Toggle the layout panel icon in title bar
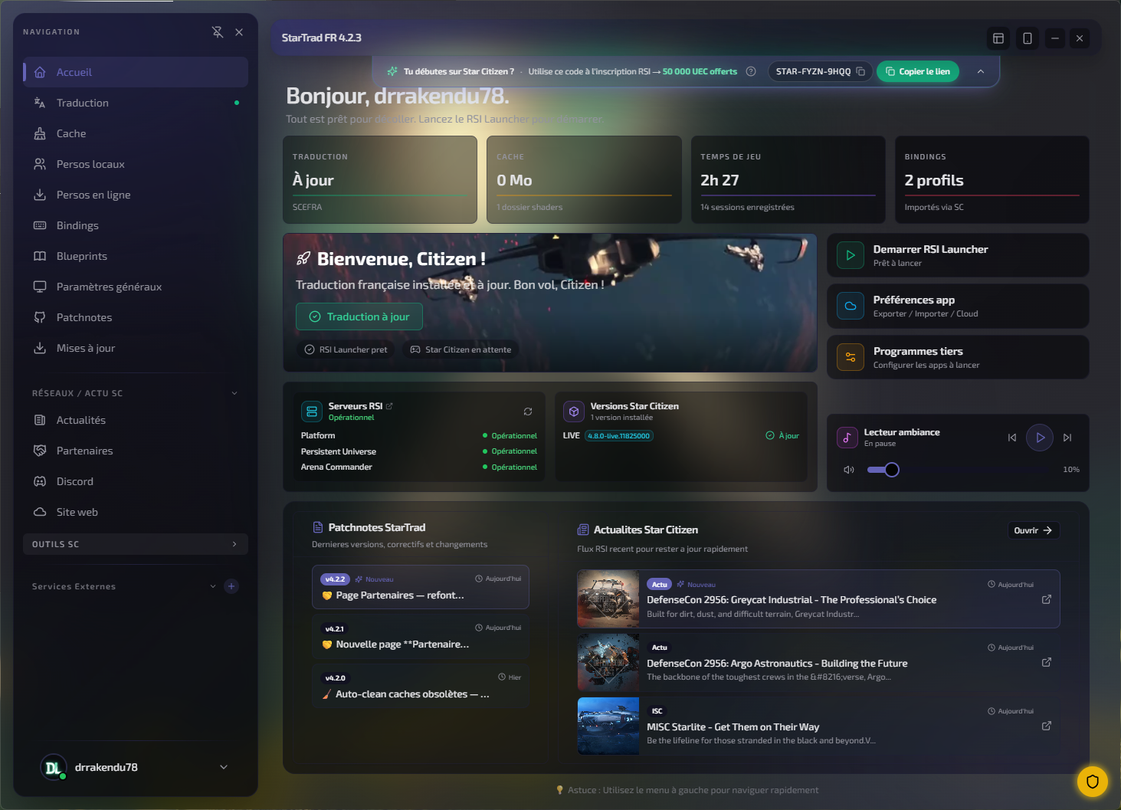Viewport: 1121px width, 810px height. (x=998, y=38)
